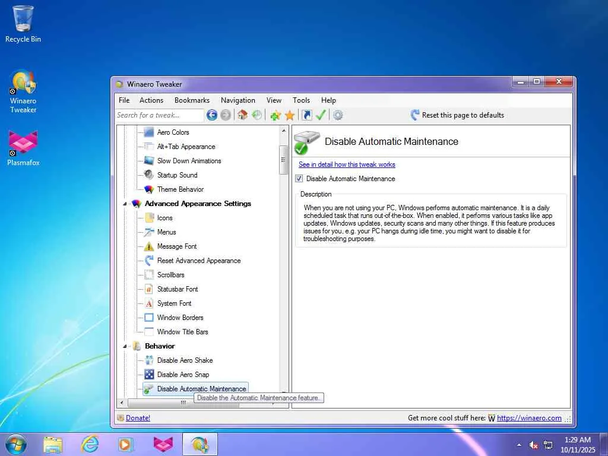608x456 pixels.
Task: Click the green checkmark toolbar icon
Action: coord(321,115)
